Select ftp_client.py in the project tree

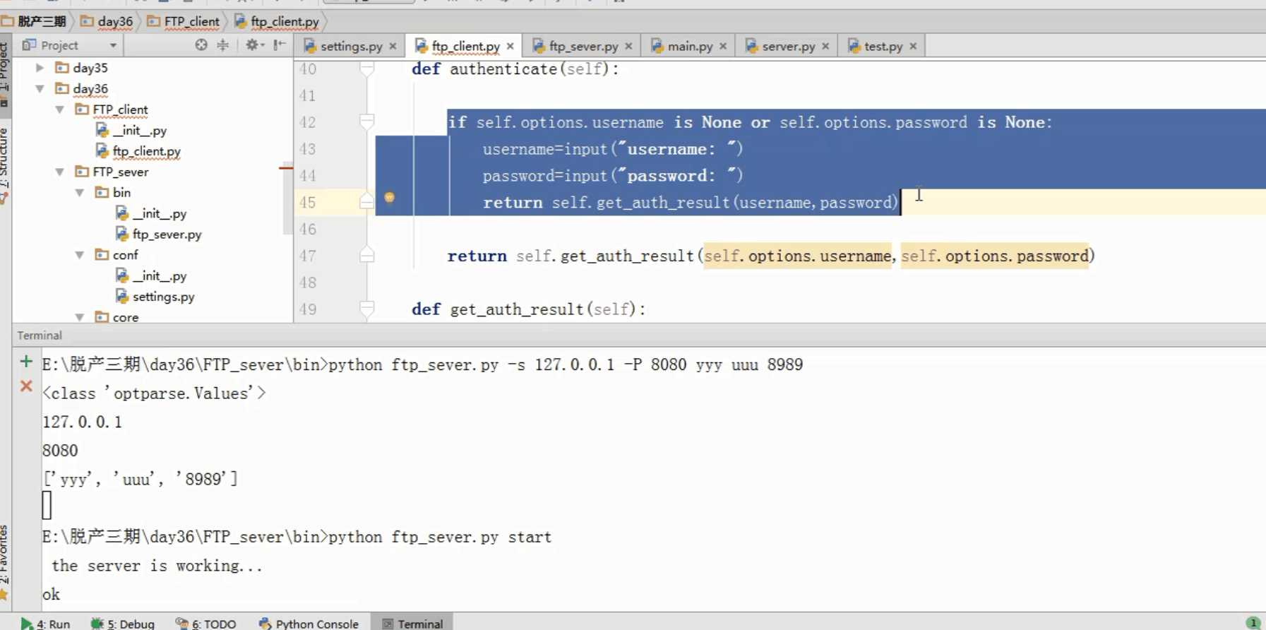[138, 151]
